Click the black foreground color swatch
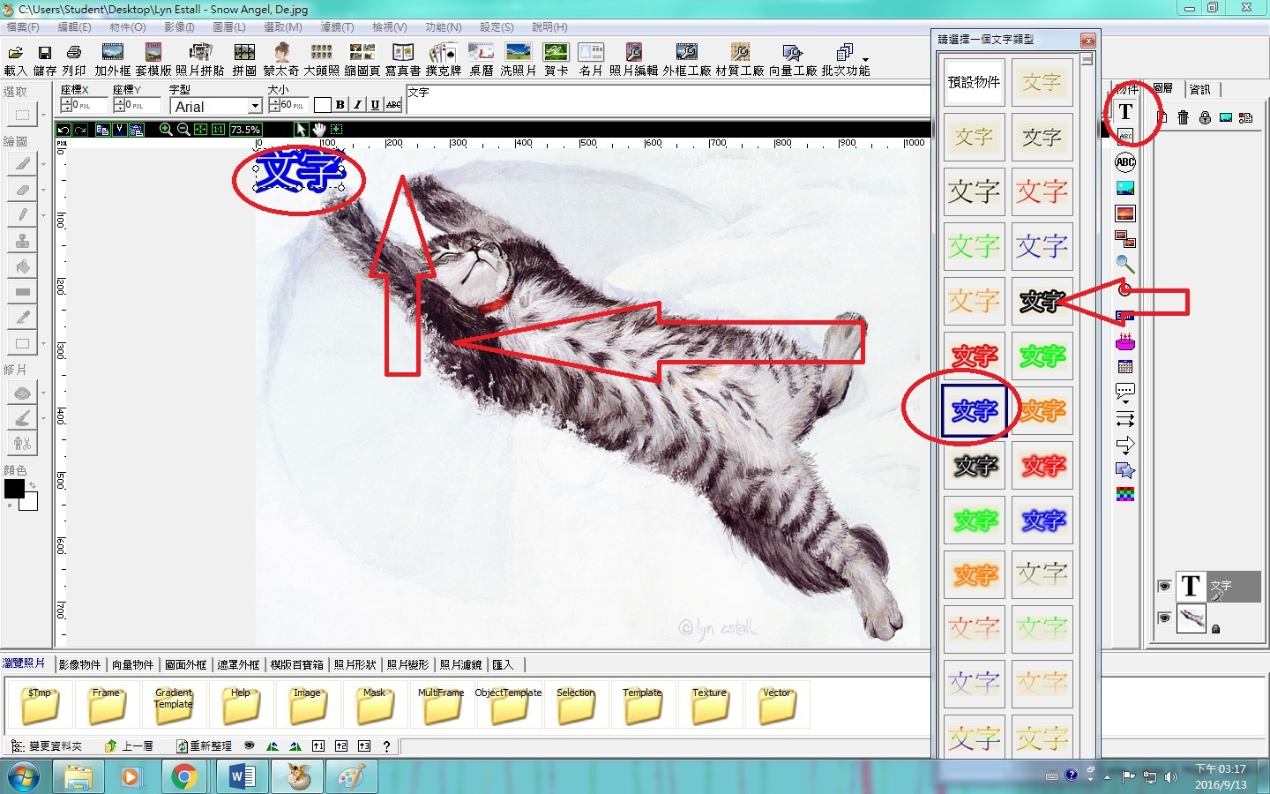Image resolution: width=1270 pixels, height=794 pixels. (14, 489)
